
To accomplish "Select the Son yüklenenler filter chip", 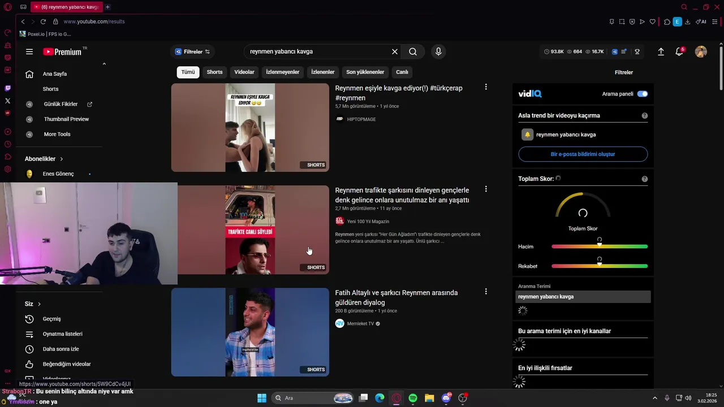I will 365,72.
